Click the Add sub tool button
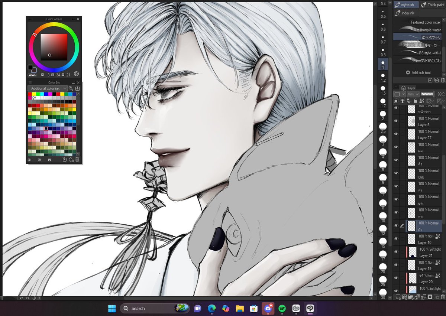 (418, 73)
